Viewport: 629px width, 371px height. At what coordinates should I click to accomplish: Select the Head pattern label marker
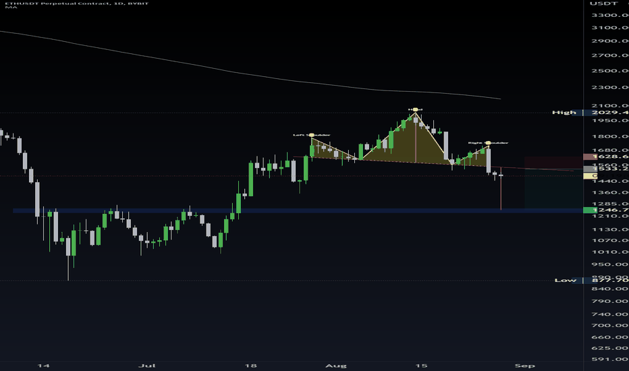(x=415, y=109)
